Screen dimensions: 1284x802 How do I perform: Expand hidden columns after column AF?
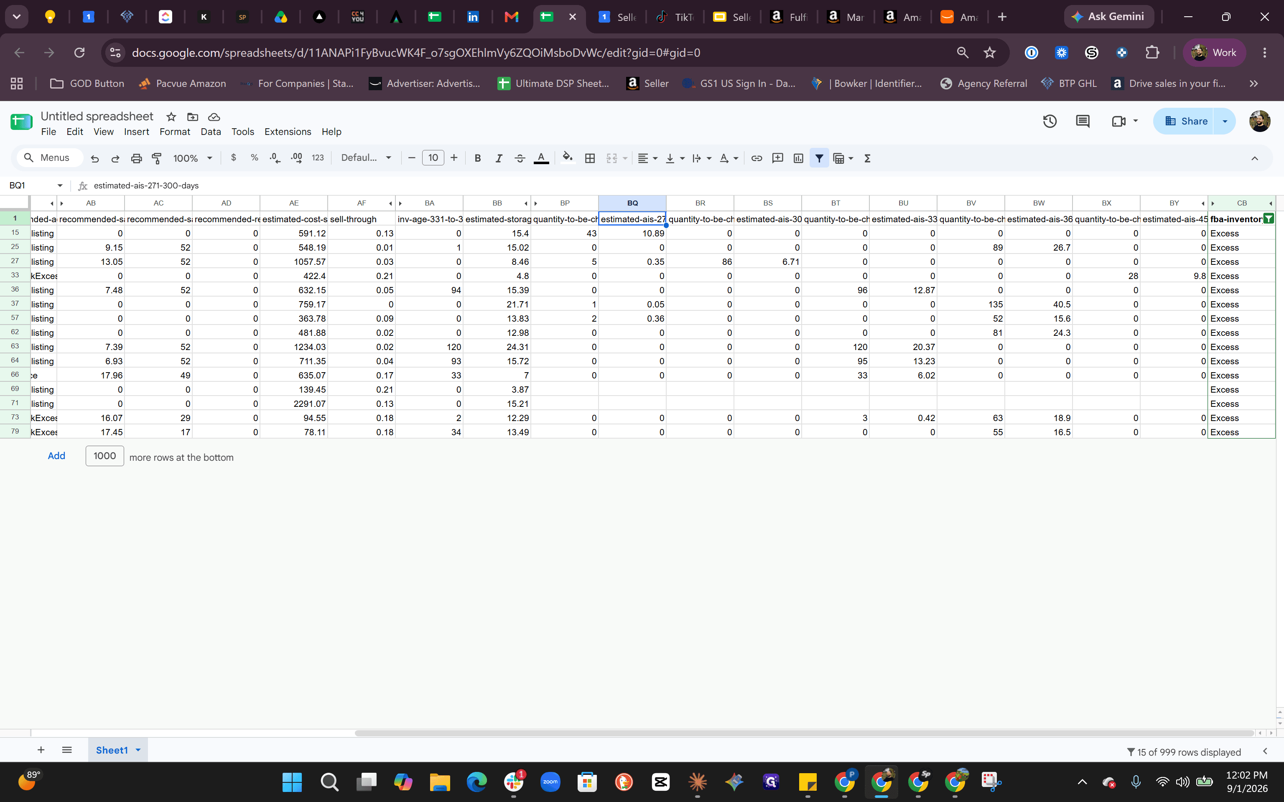390,203
